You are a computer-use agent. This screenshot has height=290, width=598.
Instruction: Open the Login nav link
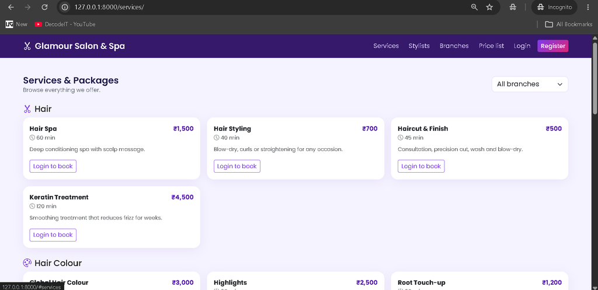(x=521, y=46)
